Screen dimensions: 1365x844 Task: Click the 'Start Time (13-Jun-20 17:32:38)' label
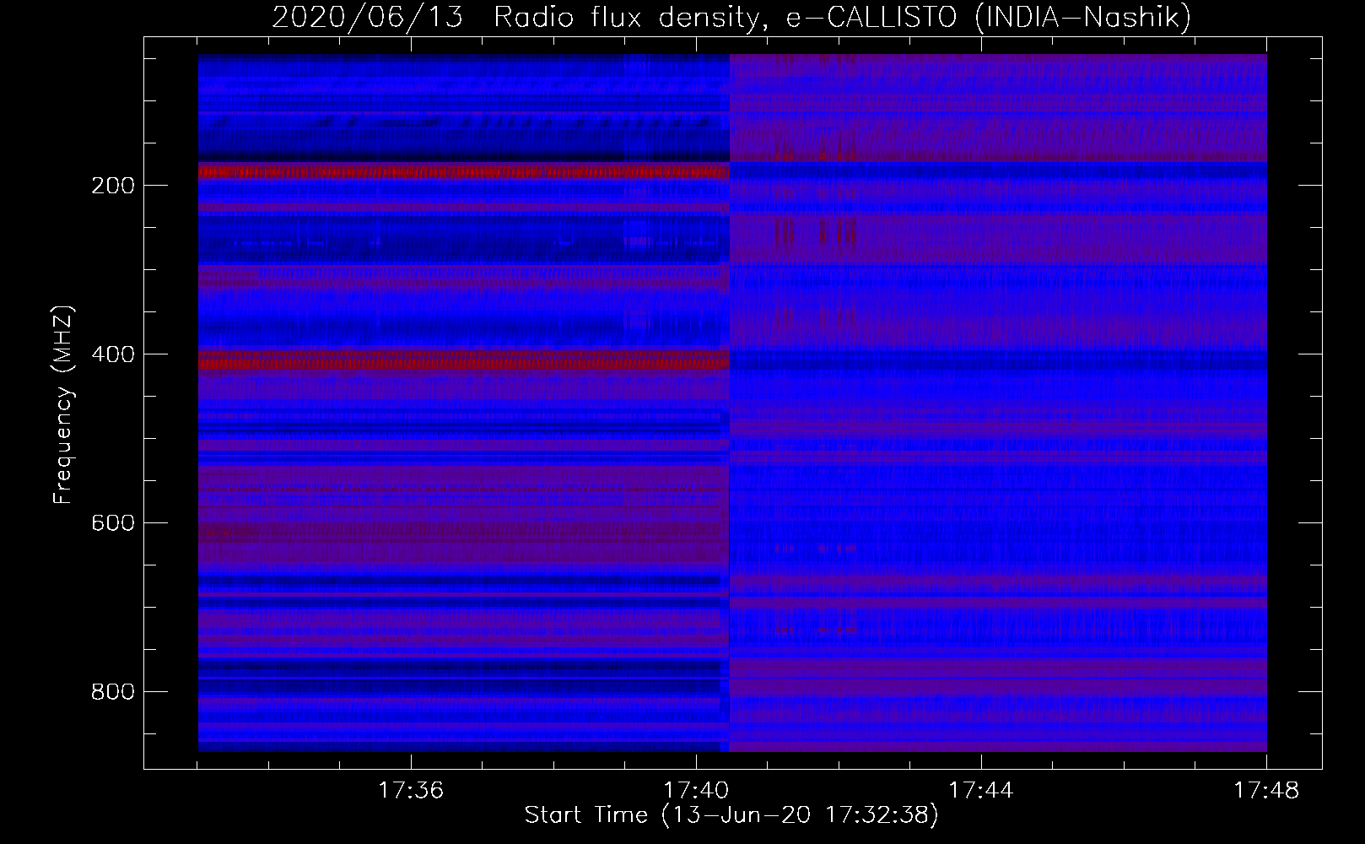tap(731, 815)
